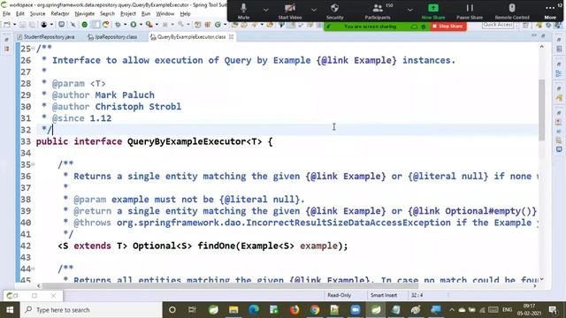Open the Project menu
Screen dimensions: 566x318
coord(127,14)
